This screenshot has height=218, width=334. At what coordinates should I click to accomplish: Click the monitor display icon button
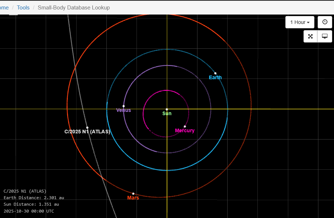point(325,36)
